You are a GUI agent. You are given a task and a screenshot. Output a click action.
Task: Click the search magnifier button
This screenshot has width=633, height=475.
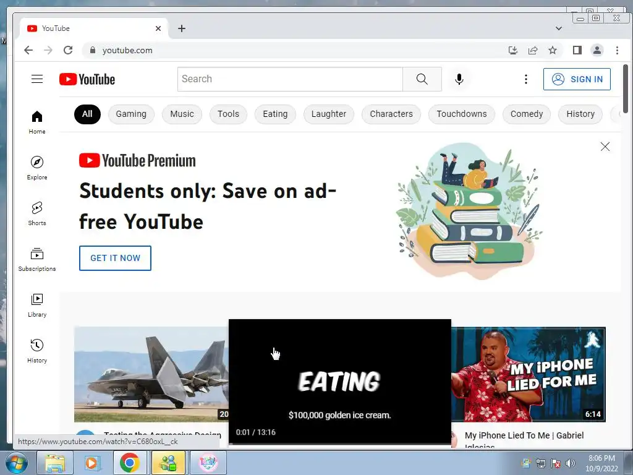click(x=422, y=79)
